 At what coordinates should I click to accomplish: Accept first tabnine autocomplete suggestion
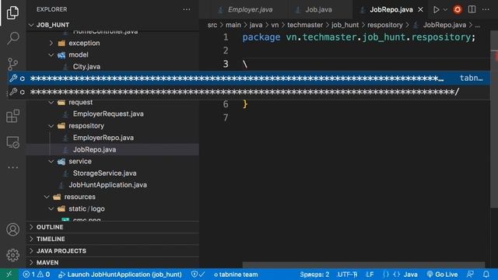[x=249, y=78]
